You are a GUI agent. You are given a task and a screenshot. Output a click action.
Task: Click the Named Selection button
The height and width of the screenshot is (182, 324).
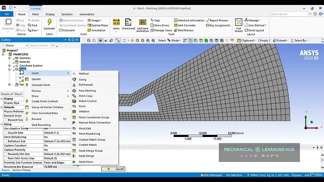tap(71, 20)
